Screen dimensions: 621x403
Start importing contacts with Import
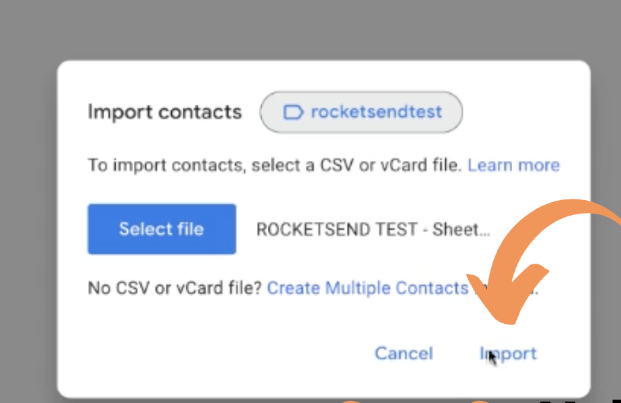[507, 353]
